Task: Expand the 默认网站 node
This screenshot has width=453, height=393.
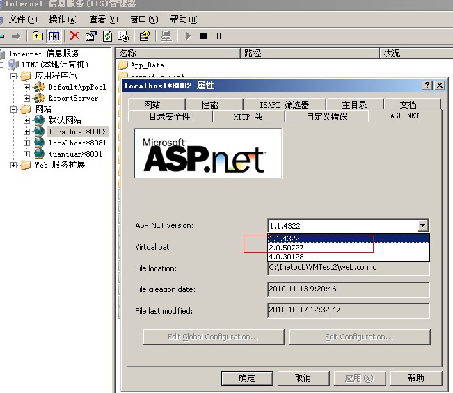Action: [x=26, y=120]
